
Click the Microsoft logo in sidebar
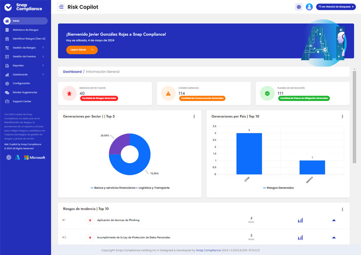click(x=34, y=158)
